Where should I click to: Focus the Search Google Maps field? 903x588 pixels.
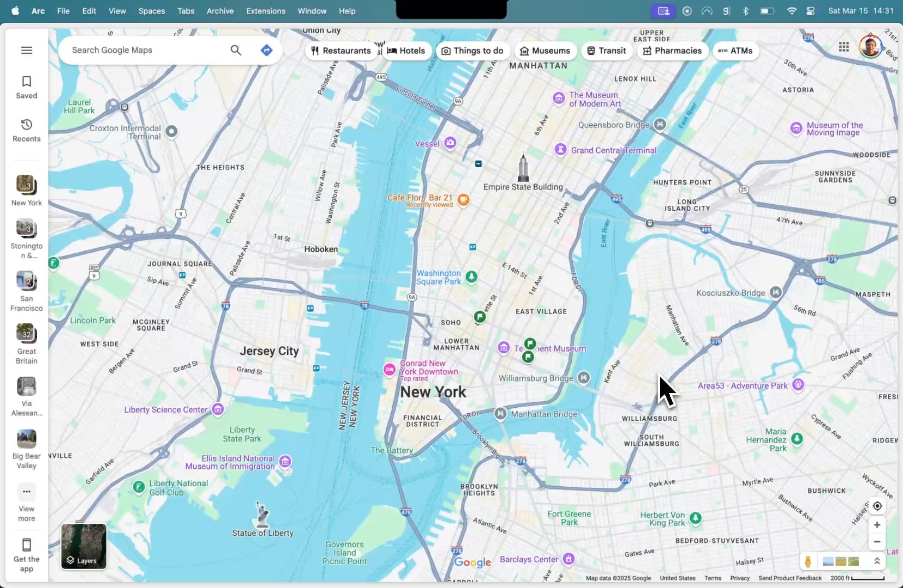pyautogui.click(x=147, y=50)
